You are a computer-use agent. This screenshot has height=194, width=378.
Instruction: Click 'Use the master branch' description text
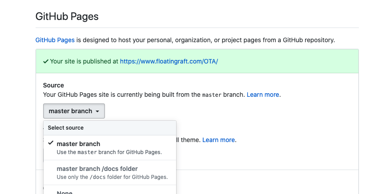click(109, 152)
